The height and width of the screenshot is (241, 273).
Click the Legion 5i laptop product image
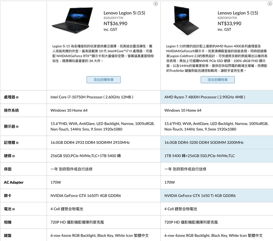point(72,20)
